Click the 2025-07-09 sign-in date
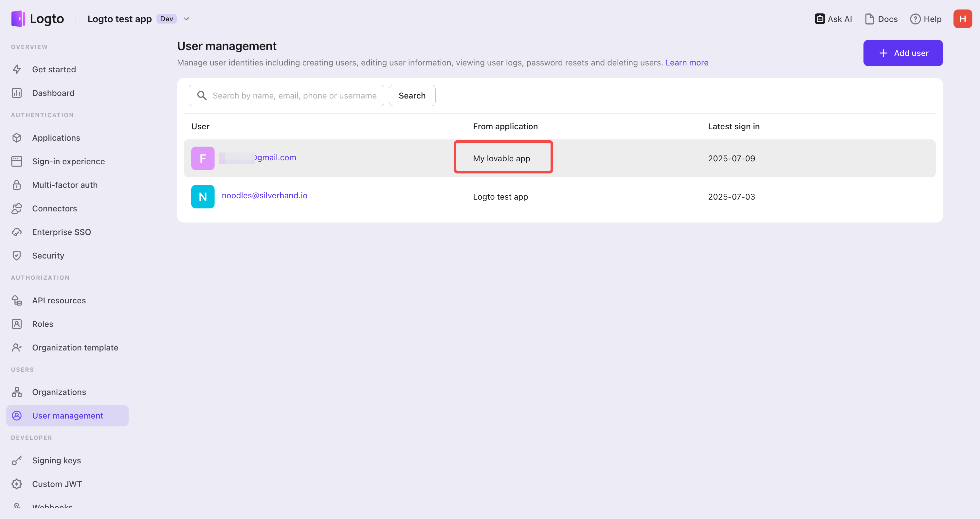 point(731,159)
